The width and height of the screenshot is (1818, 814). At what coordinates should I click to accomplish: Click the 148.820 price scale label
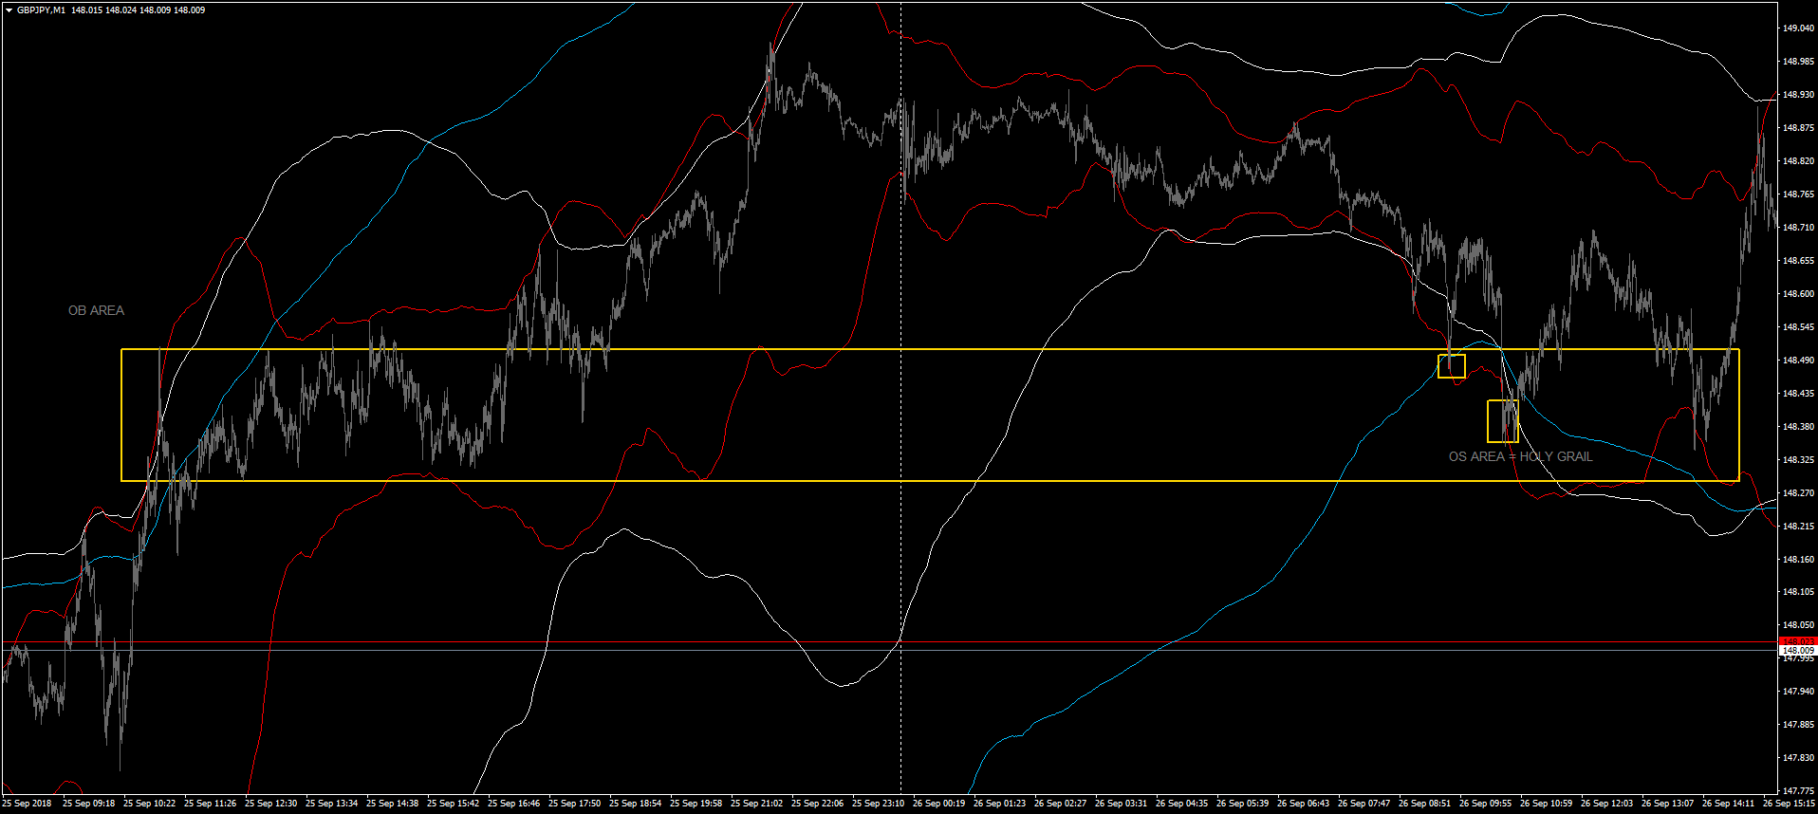click(x=1798, y=161)
